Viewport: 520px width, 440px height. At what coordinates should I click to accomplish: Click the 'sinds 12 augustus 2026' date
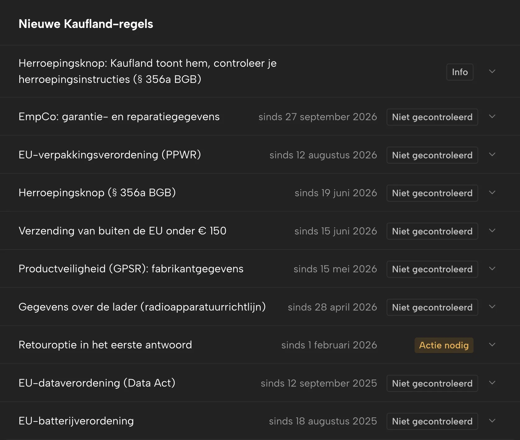click(x=323, y=155)
